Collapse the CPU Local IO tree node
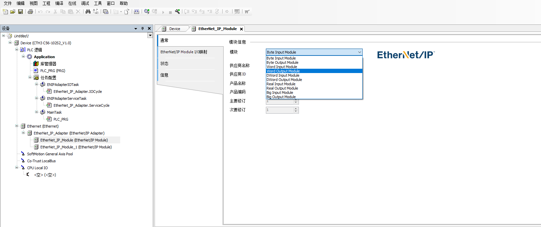 tap(17, 168)
